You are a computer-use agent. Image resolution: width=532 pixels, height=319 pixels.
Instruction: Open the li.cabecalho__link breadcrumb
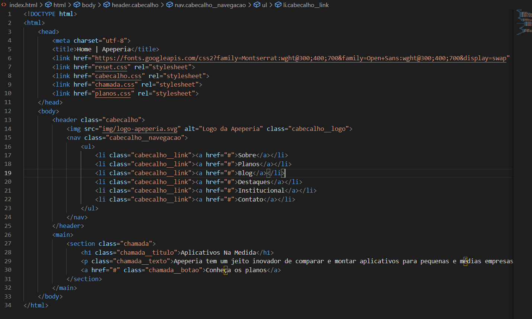[x=302, y=5]
